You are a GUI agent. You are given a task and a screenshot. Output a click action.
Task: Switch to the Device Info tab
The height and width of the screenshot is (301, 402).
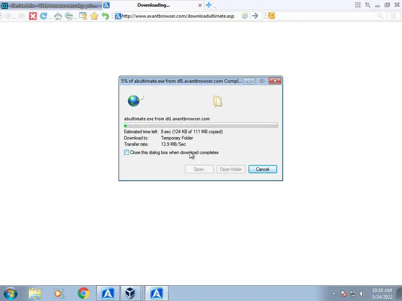pyautogui.click(x=51, y=5)
